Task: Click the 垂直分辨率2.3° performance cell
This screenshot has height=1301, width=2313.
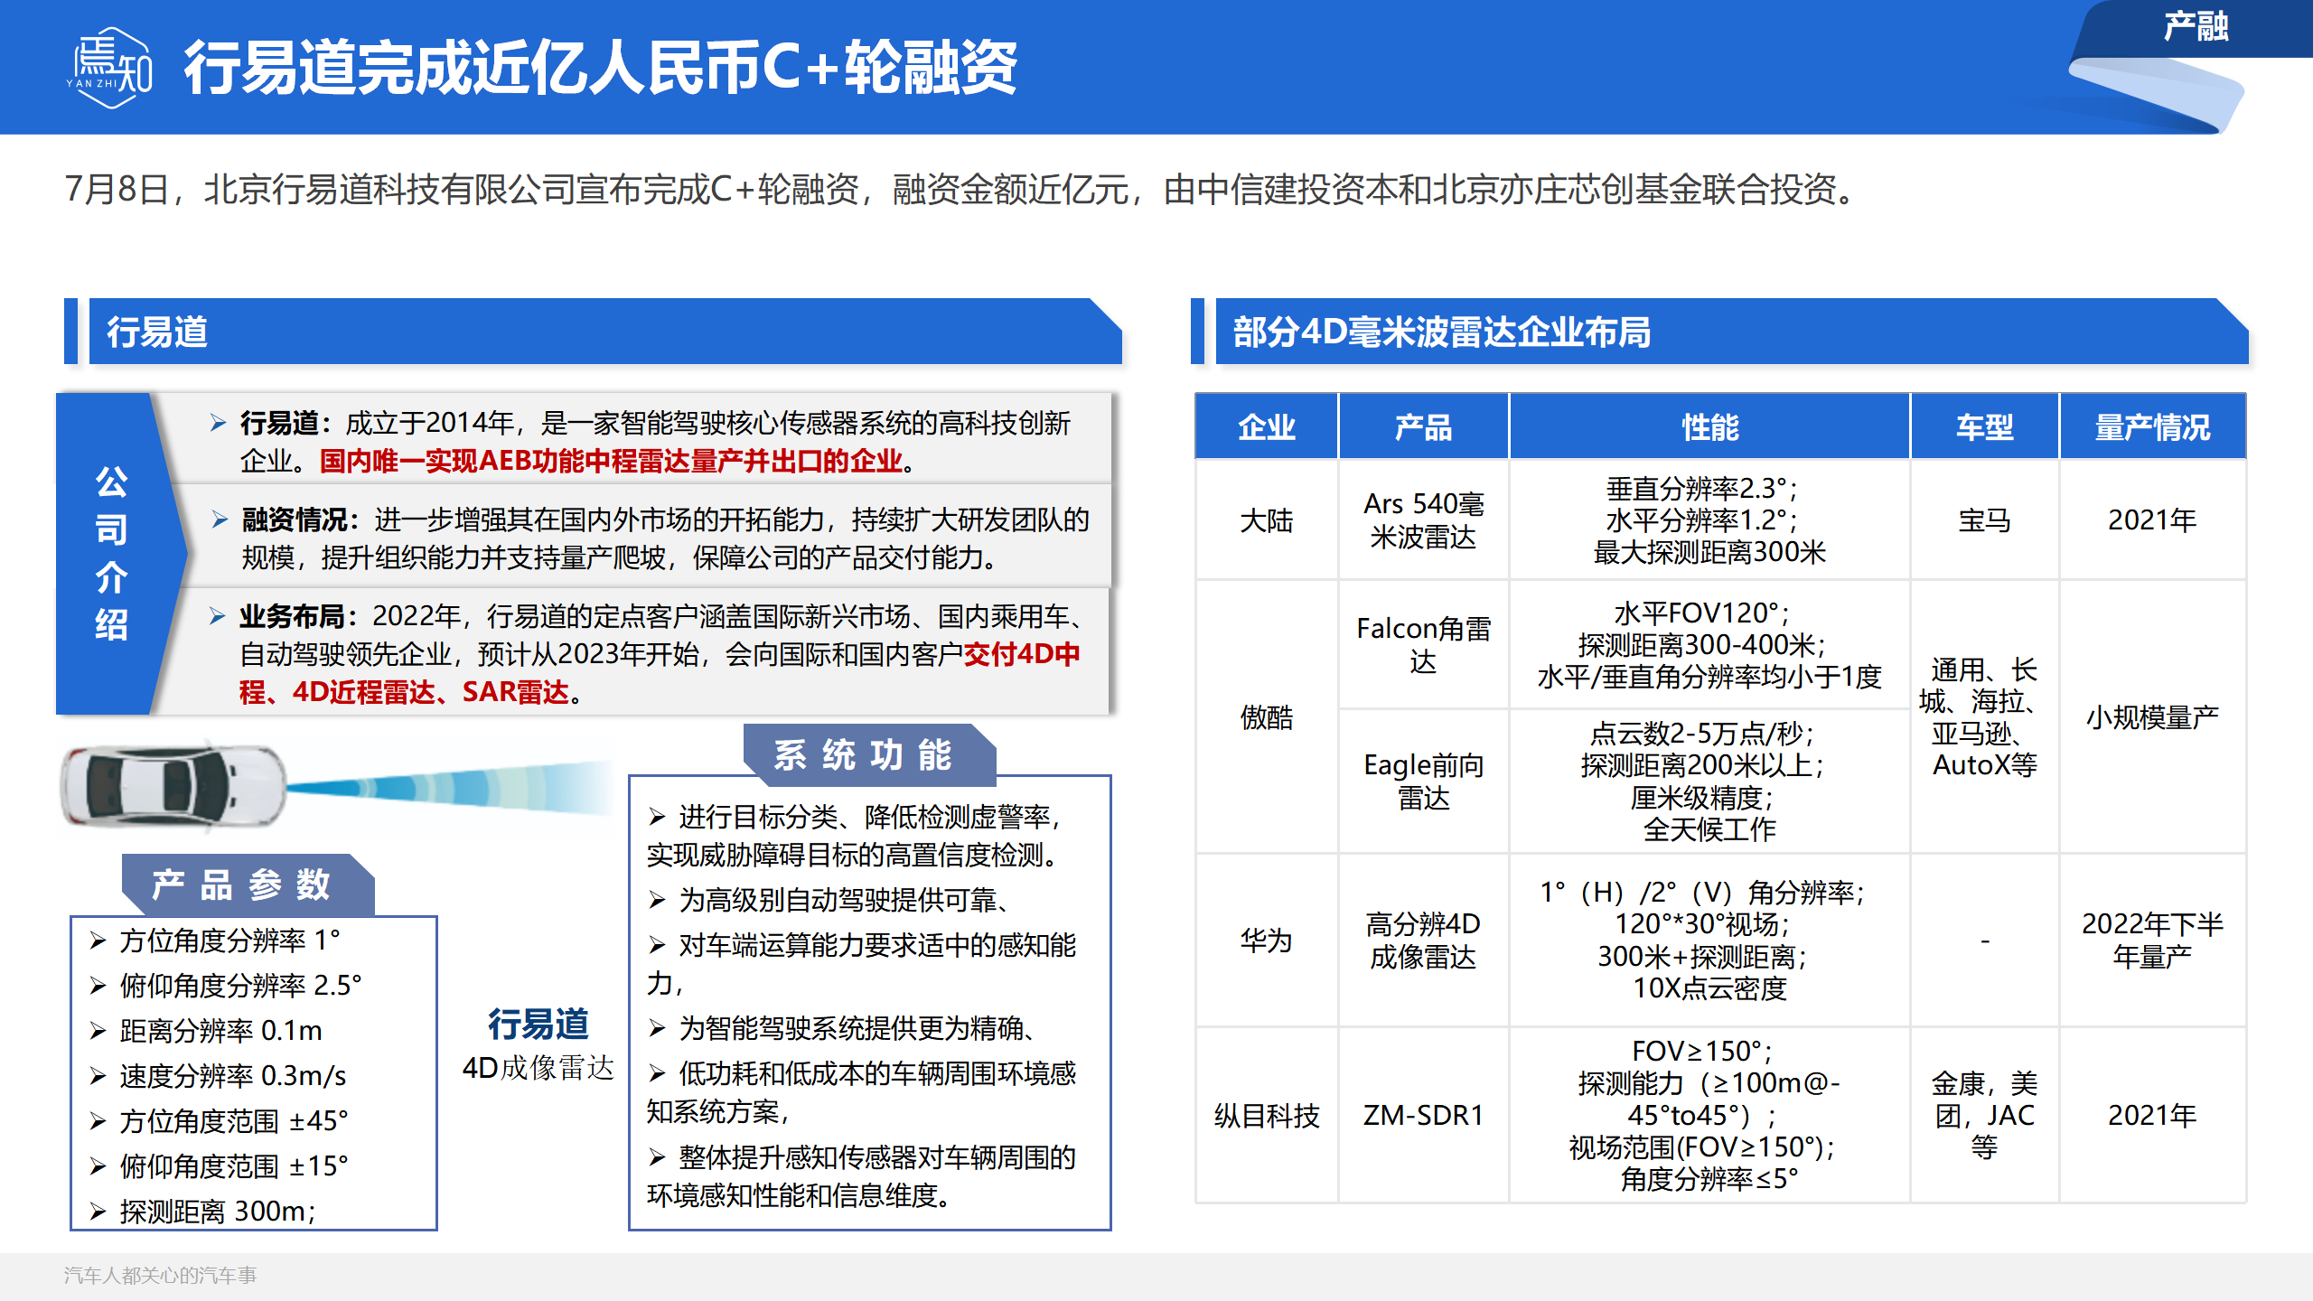Action: pos(1709,520)
